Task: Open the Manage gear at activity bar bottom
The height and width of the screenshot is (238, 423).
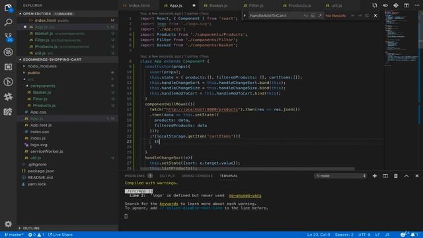Action: point(8,223)
